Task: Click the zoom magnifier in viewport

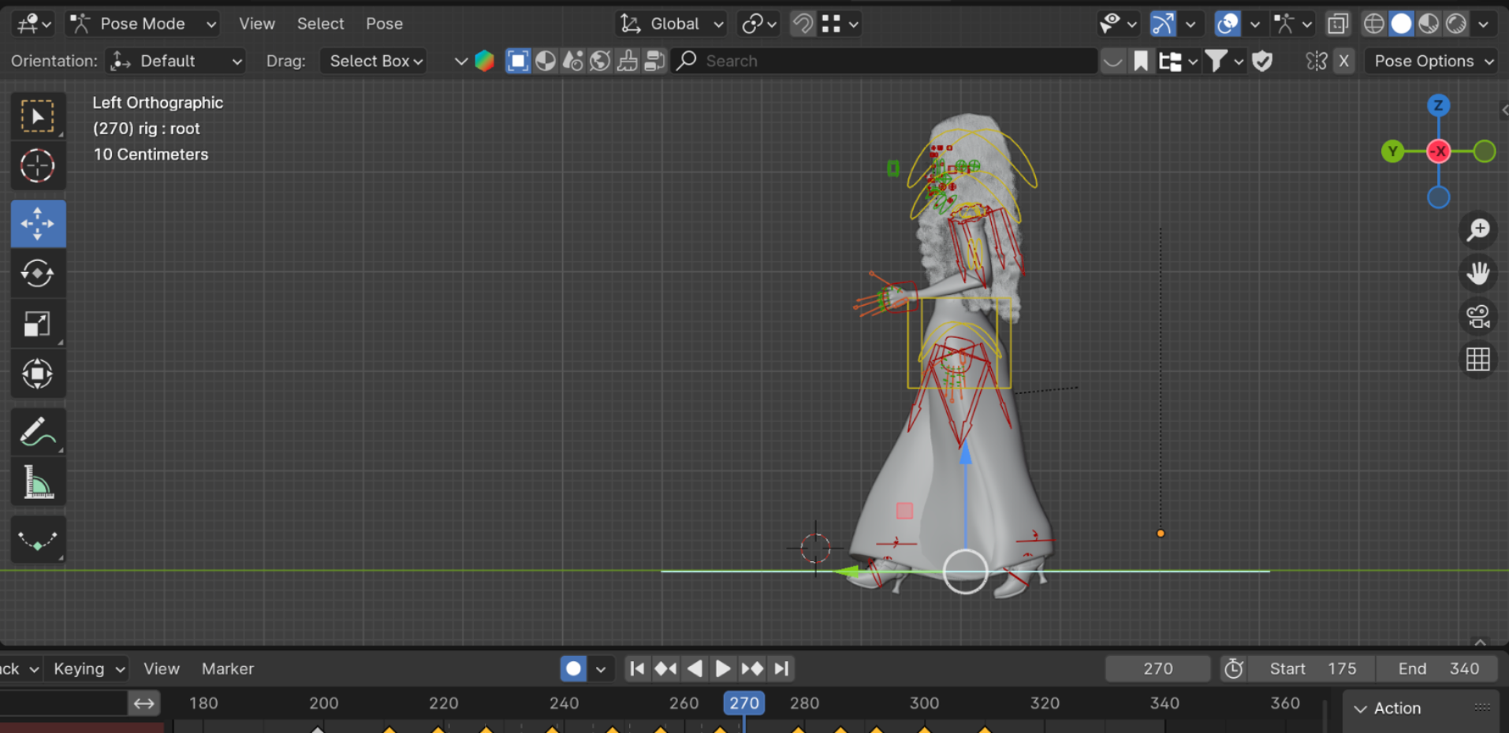Action: tap(1477, 230)
